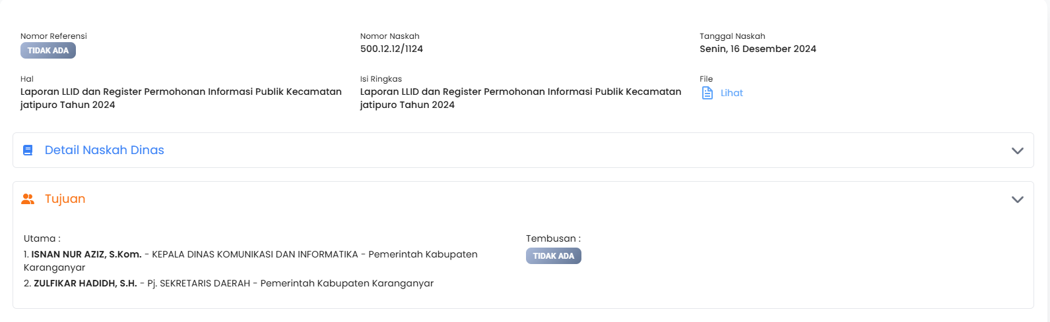Open the Lihat file link

[731, 93]
